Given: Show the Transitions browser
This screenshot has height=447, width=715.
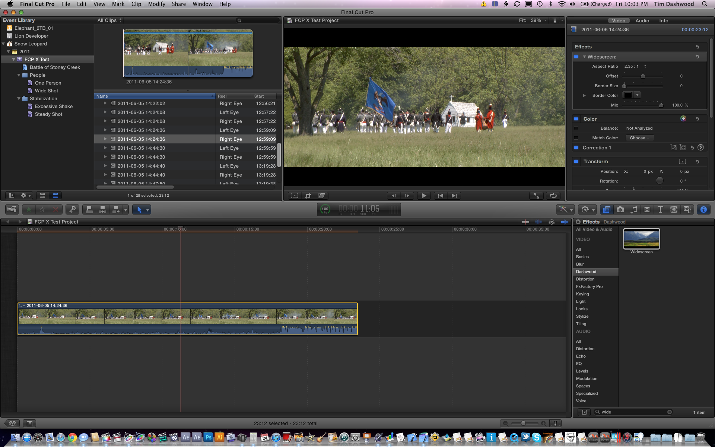Looking at the screenshot, I should pyautogui.click(x=647, y=210).
